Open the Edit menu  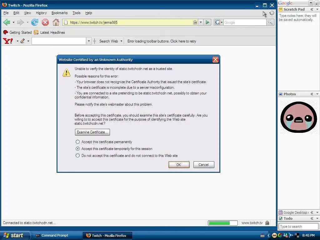coord(16,13)
